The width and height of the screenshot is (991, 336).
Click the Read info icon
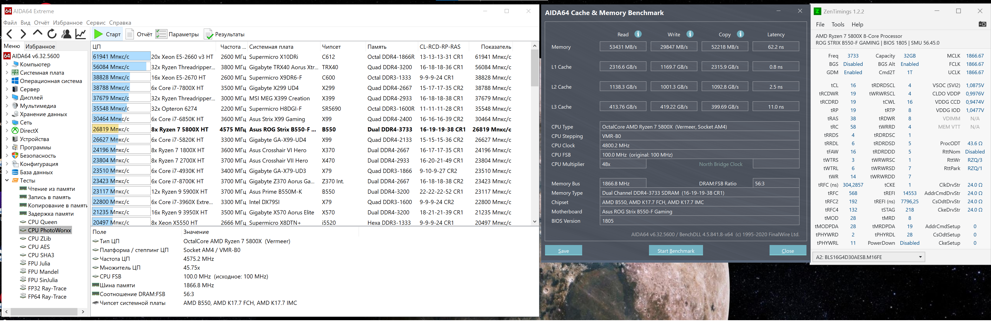pyautogui.click(x=638, y=34)
